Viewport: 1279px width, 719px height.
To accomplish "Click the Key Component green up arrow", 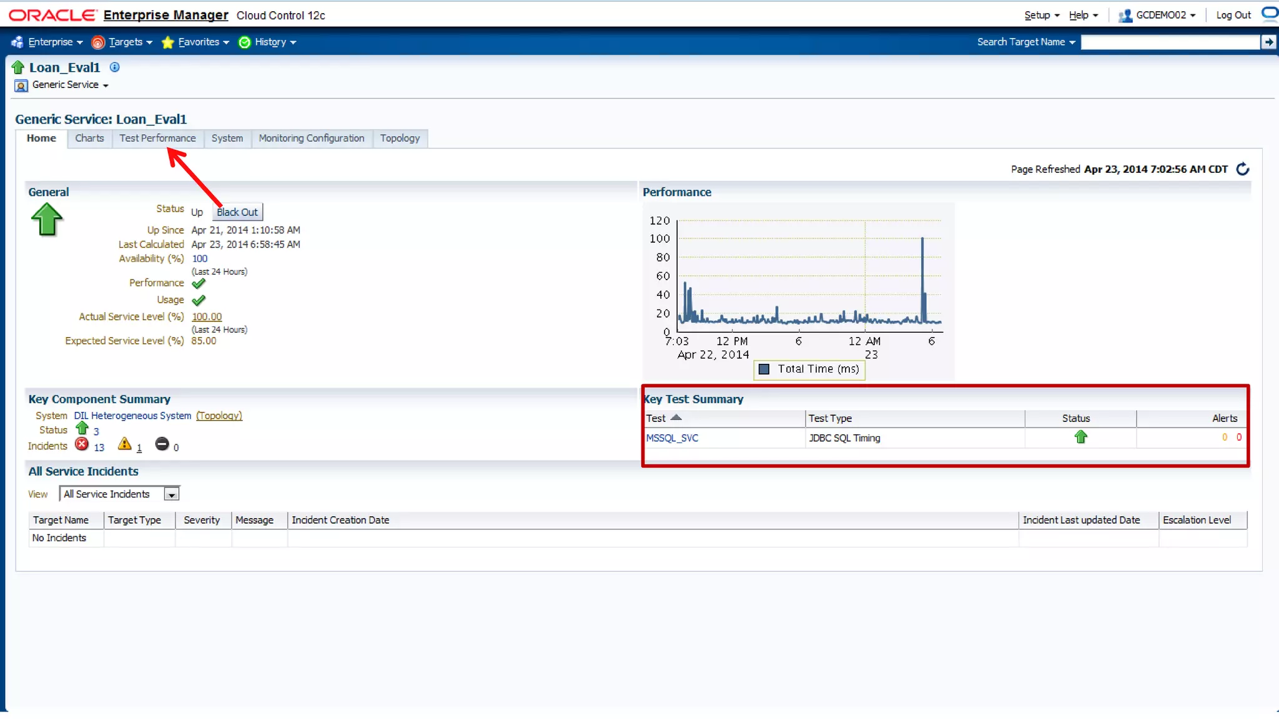I will pos(82,428).
